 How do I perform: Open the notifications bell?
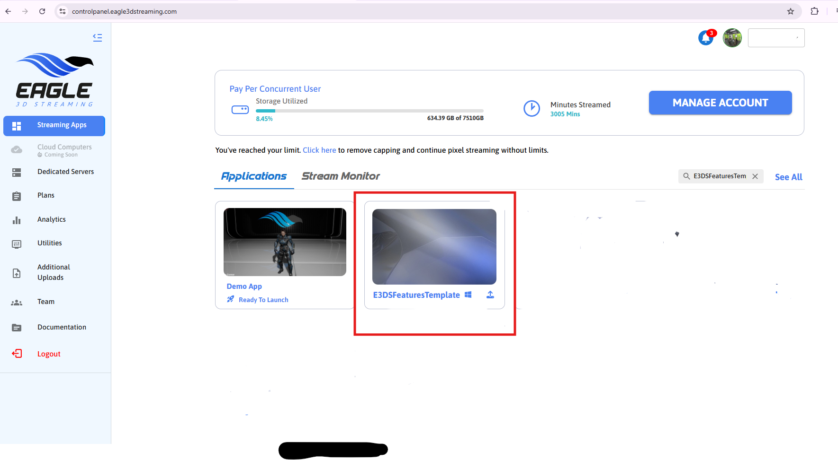(x=705, y=38)
